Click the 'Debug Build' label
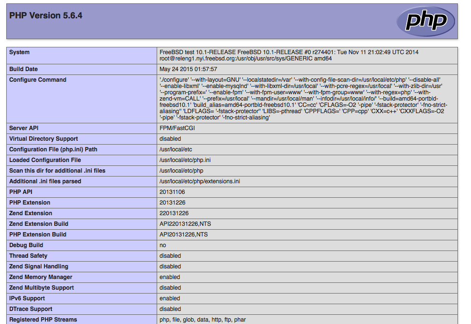The image size is (471, 324). pyautogui.click(x=26, y=245)
